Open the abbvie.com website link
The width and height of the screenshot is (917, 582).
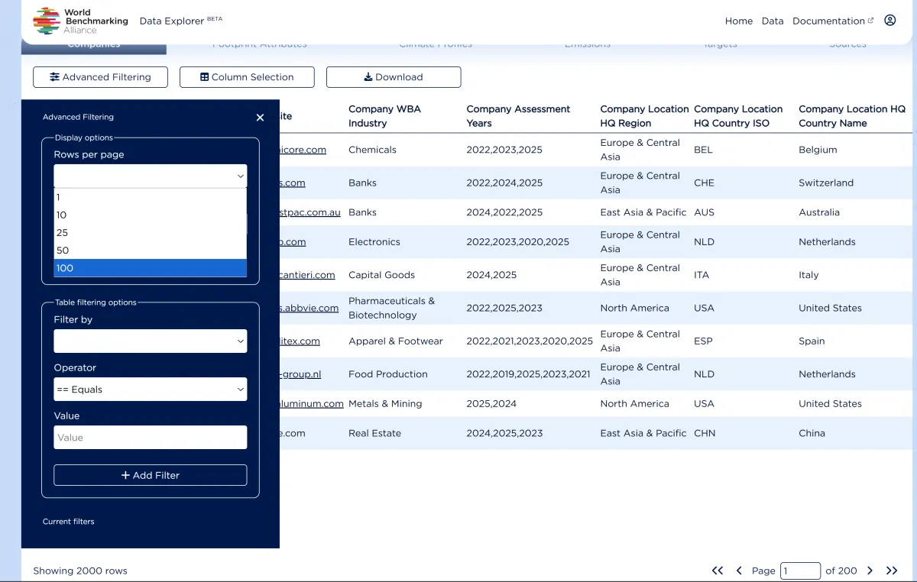click(309, 308)
